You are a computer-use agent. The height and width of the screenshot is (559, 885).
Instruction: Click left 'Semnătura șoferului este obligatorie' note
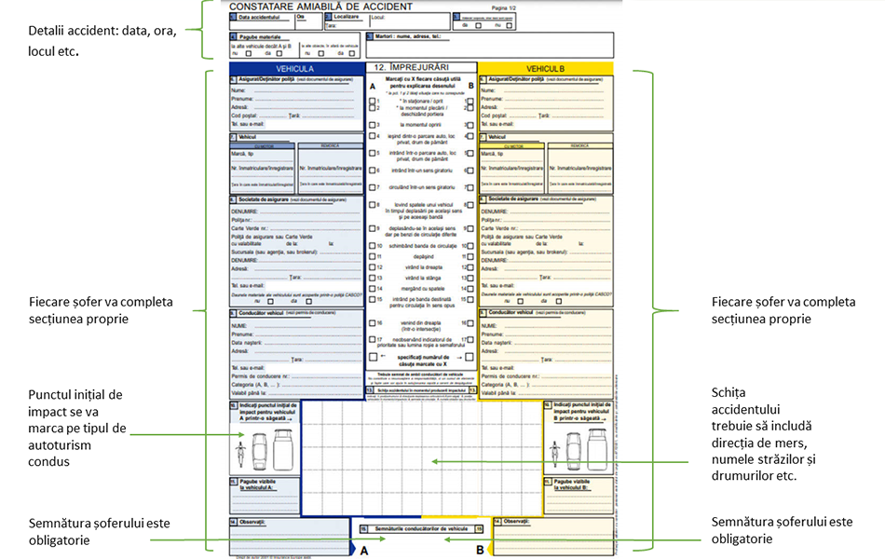point(100,531)
